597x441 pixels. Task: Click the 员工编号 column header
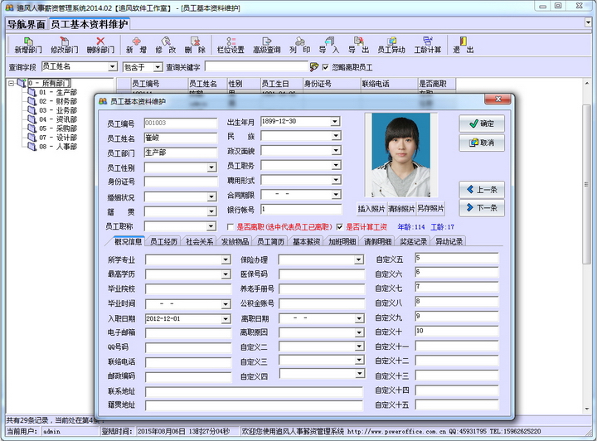159,84
